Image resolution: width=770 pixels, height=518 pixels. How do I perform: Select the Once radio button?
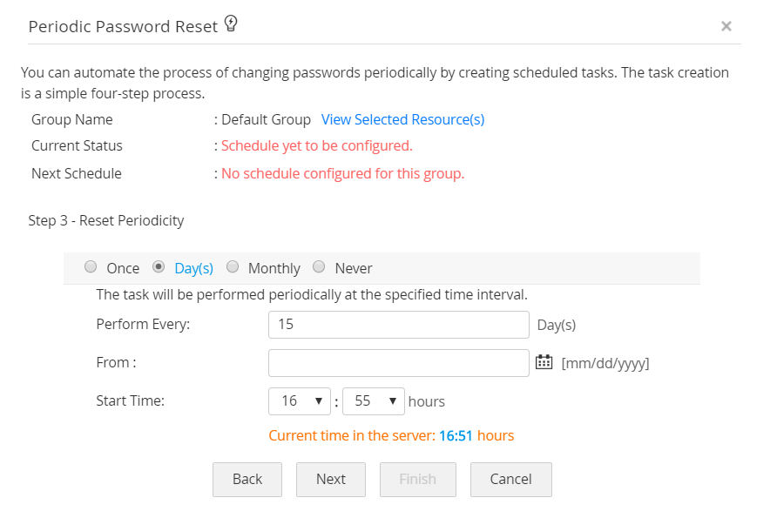91,267
